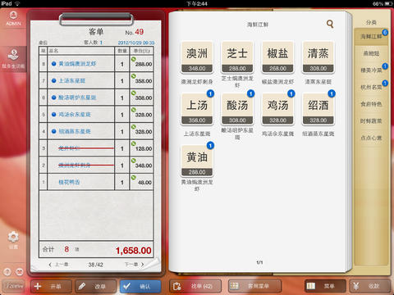Tap quantity badge on 鸡汤 dish card
The height and width of the screenshot is (295, 394).
tap(291, 93)
